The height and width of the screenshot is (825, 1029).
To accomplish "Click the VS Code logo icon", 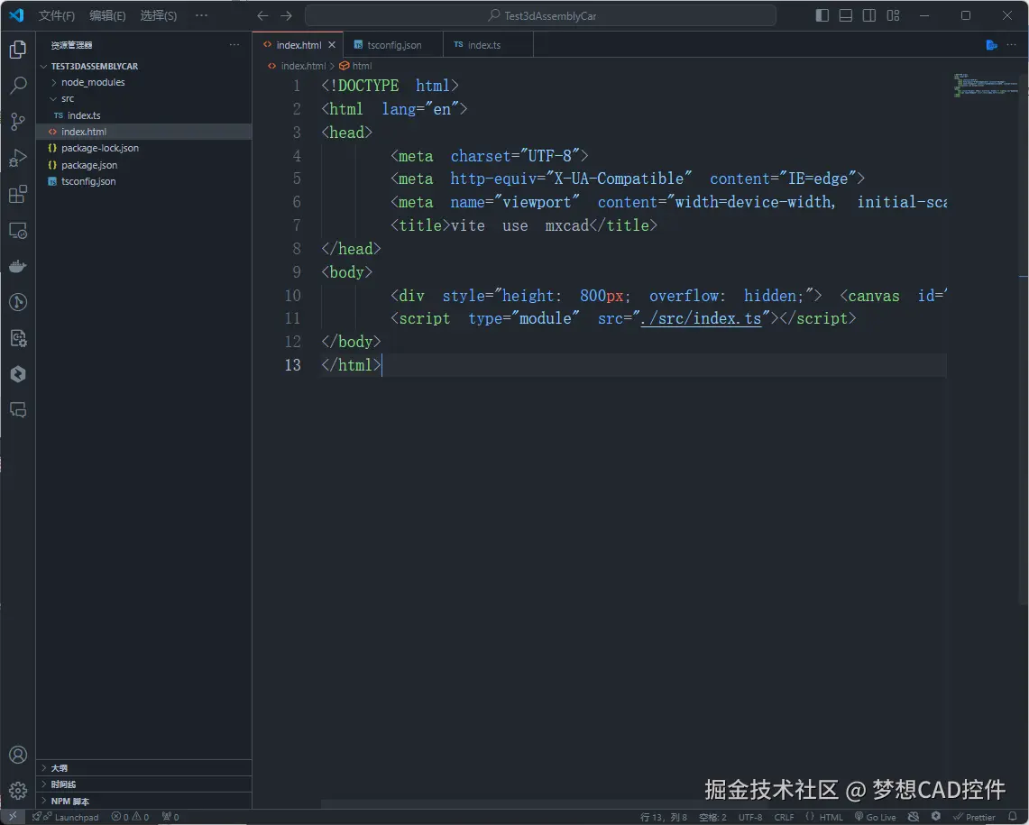I will tap(16, 15).
